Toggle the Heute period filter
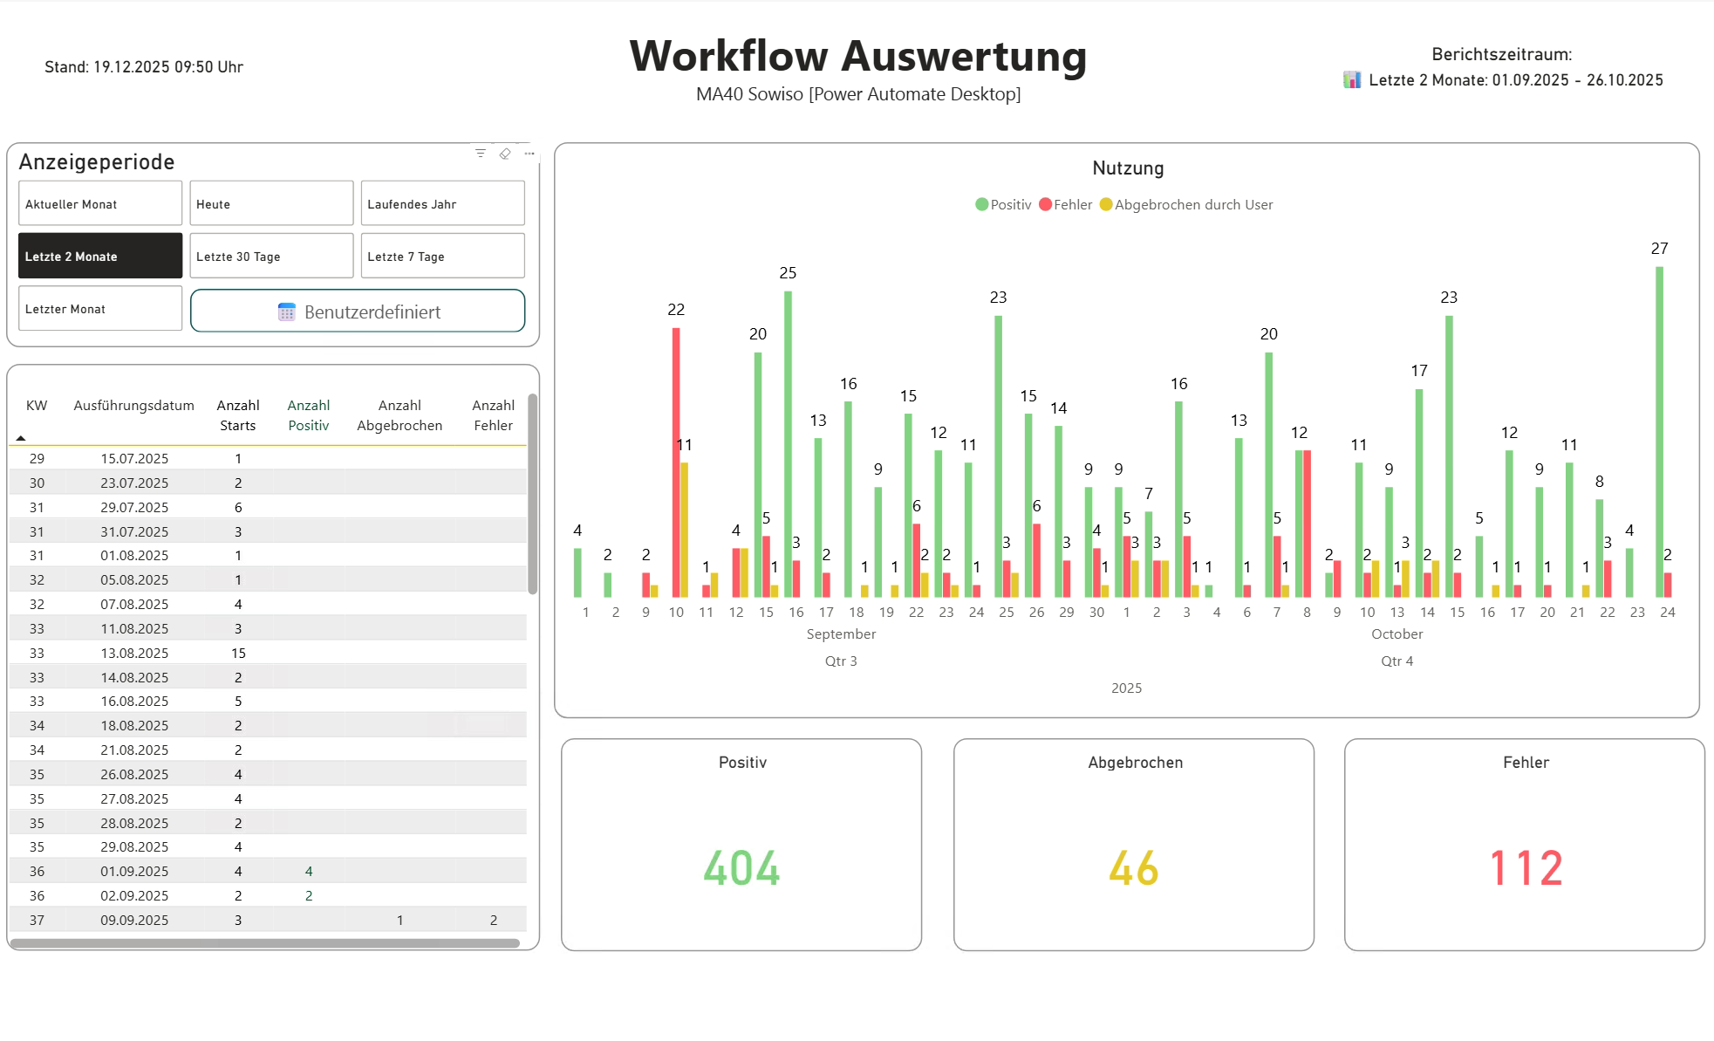This screenshot has height=1041, width=1714. (270, 202)
